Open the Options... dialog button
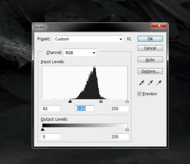190x164 pixels. click(x=150, y=71)
